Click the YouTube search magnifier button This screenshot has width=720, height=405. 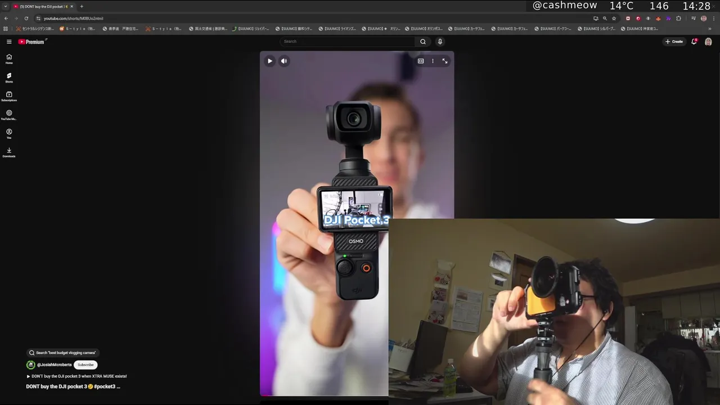(x=423, y=42)
